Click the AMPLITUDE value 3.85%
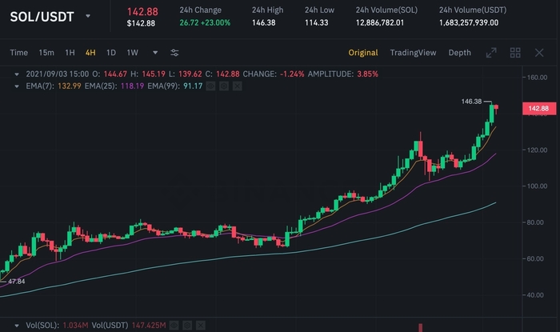560x332 pixels. 367,74
